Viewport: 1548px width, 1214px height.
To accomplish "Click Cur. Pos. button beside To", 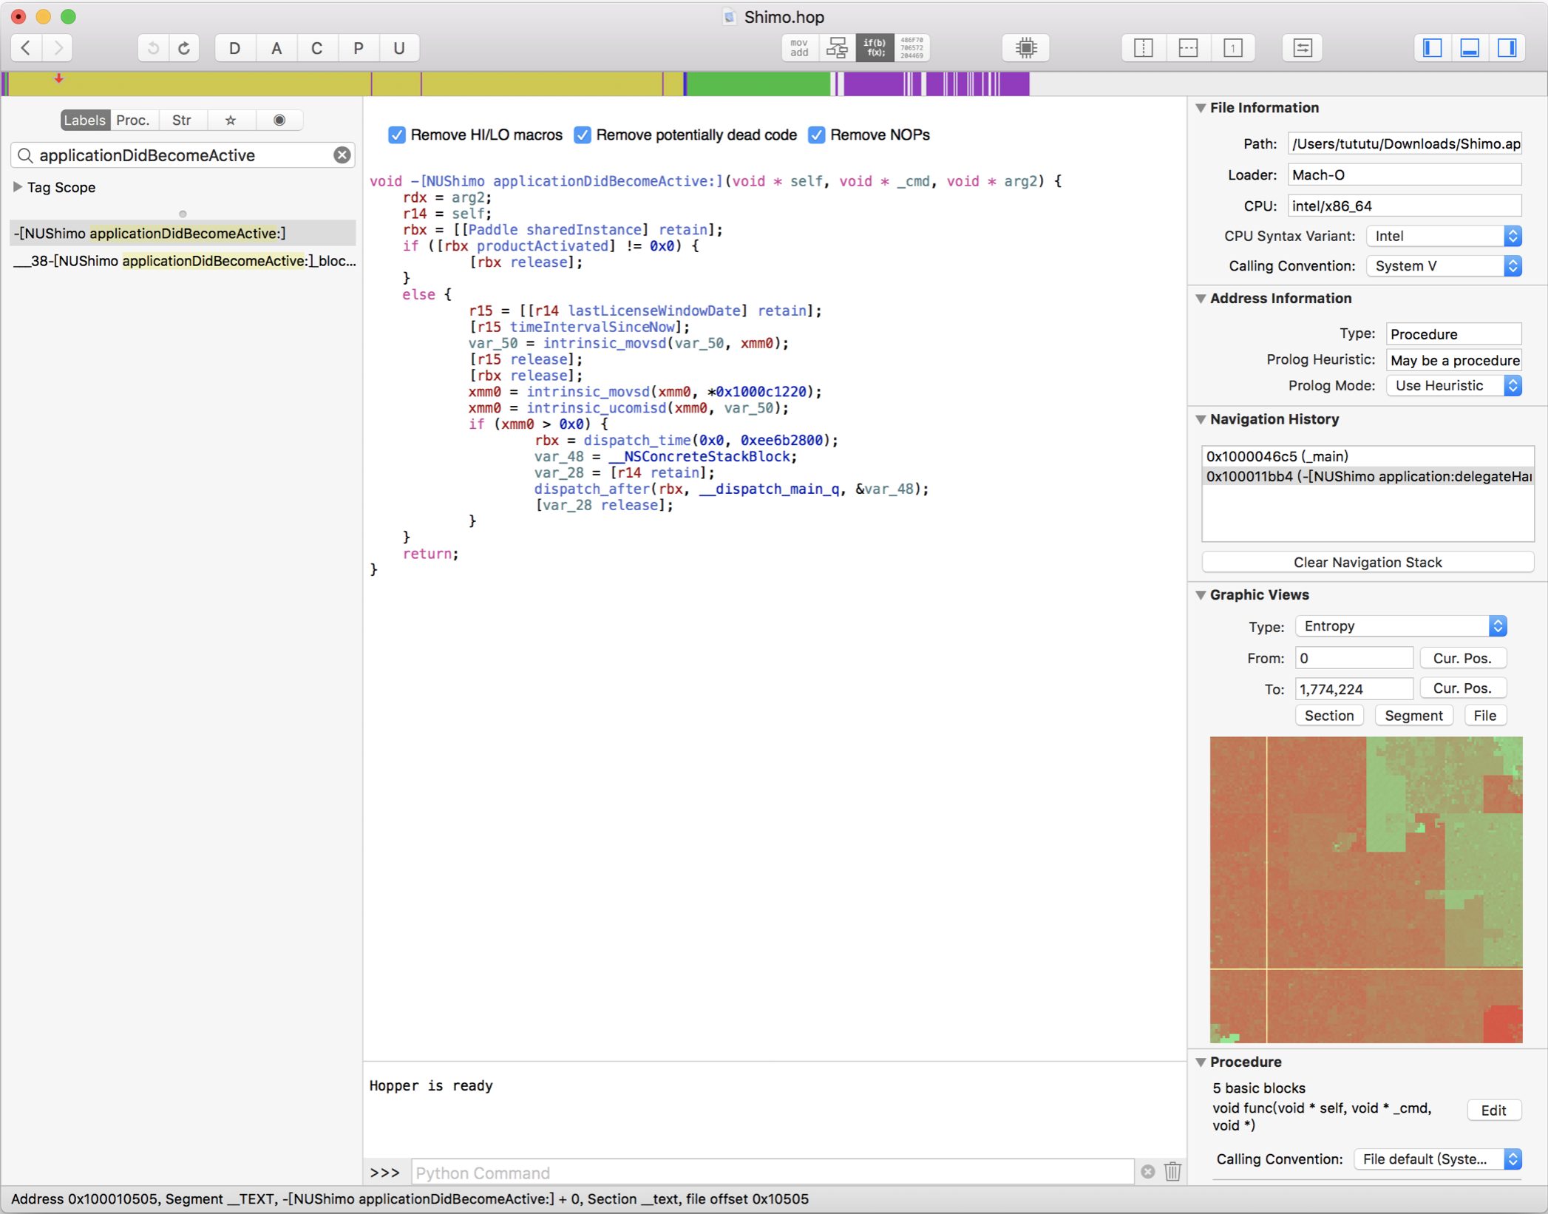I will coord(1462,688).
